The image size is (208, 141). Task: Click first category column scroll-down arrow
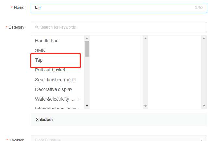87,106
